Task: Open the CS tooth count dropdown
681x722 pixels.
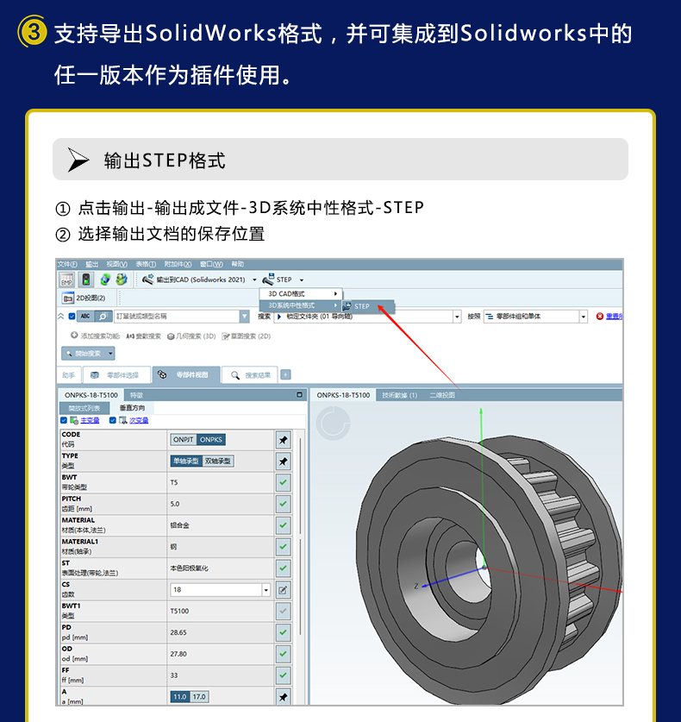Action: pos(266,590)
